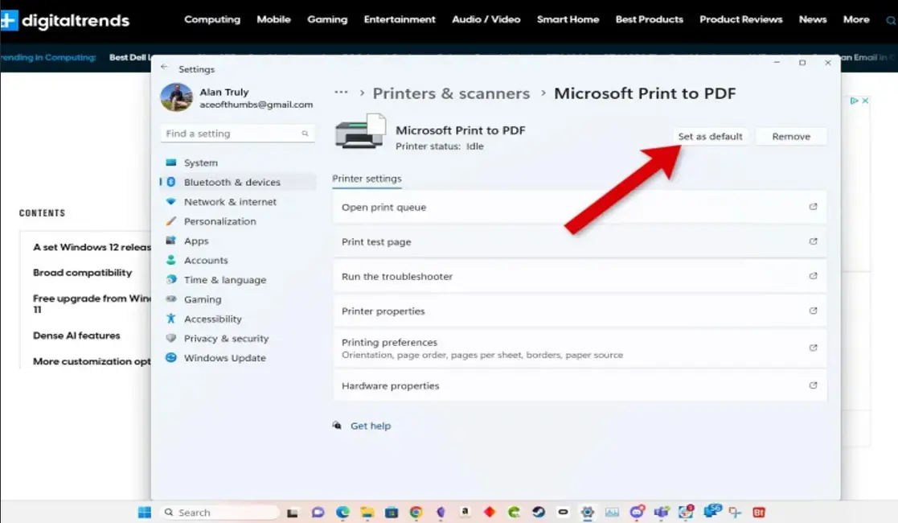Select System in Settings sidebar
Screen dimensions: 898x523
tap(238, 163)
